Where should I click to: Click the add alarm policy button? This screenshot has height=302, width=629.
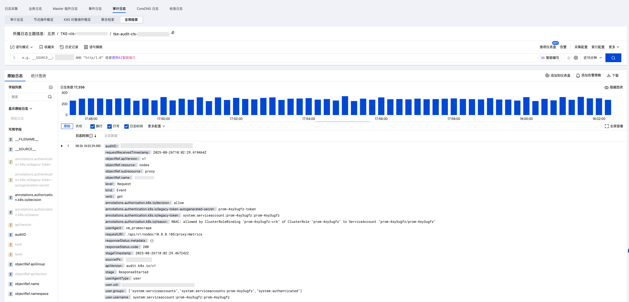588,76
